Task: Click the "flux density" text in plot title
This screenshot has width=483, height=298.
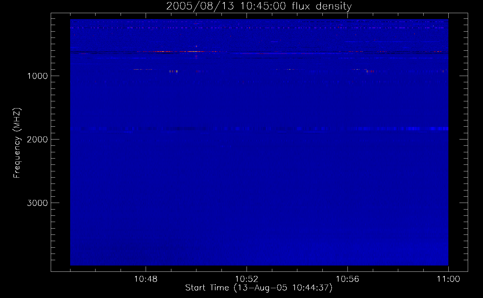Action: tap(322, 6)
